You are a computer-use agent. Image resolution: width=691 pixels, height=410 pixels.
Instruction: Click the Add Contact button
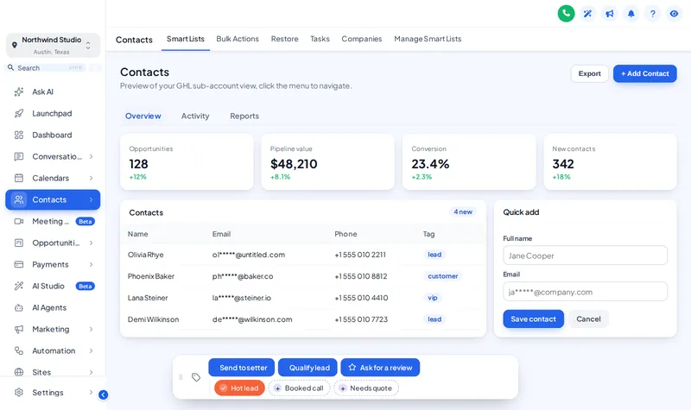(x=644, y=73)
